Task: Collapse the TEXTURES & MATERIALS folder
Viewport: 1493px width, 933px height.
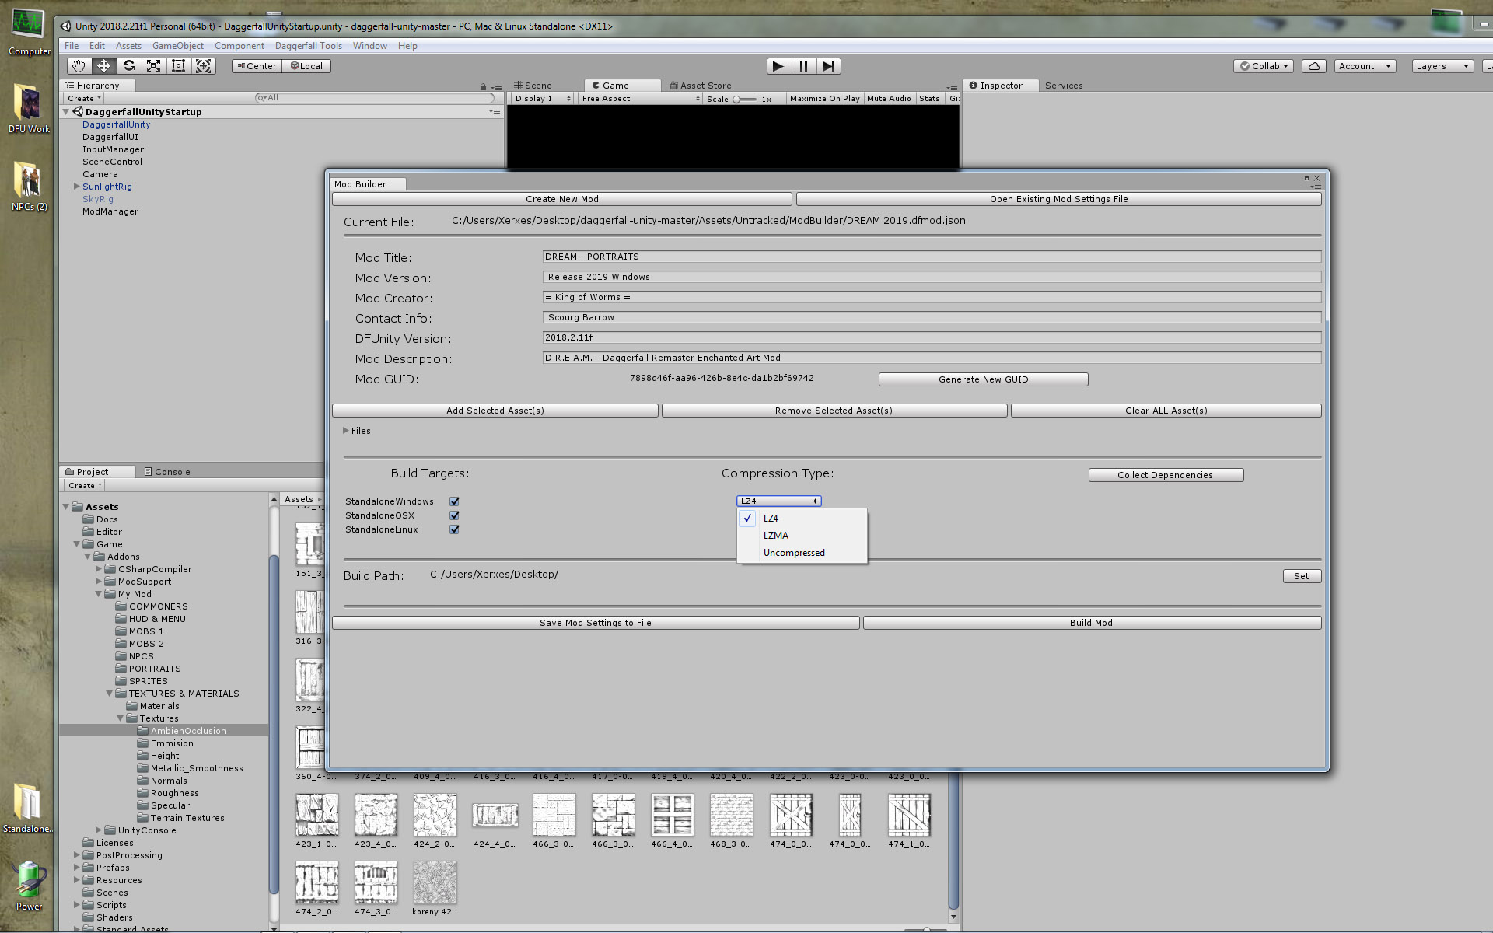Action: click(x=109, y=694)
